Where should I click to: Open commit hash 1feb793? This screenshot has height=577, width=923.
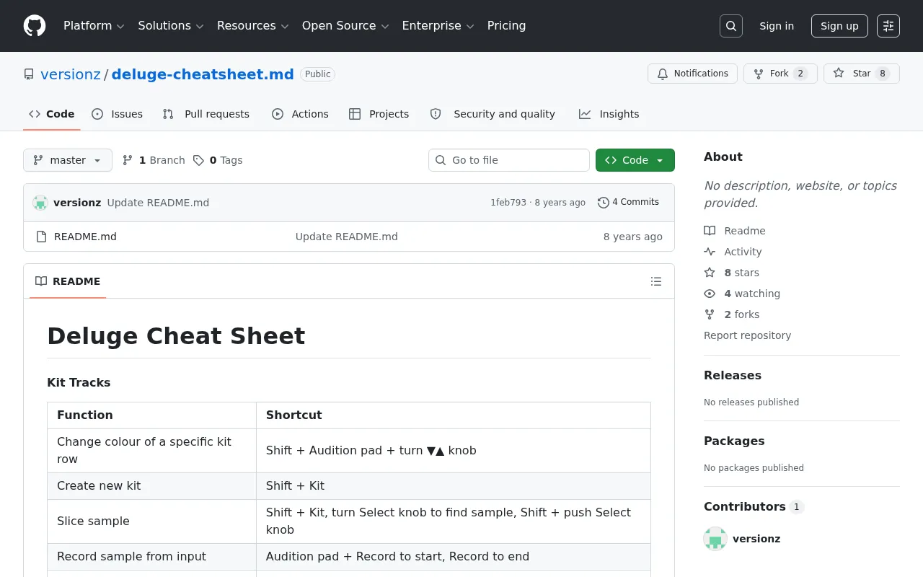[508, 203]
